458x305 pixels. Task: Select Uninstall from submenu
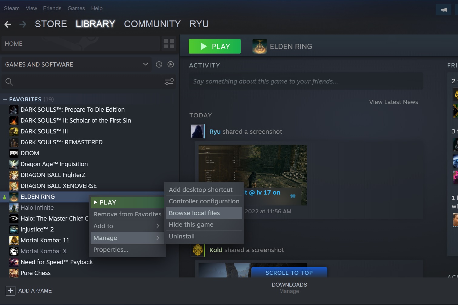tap(204, 236)
